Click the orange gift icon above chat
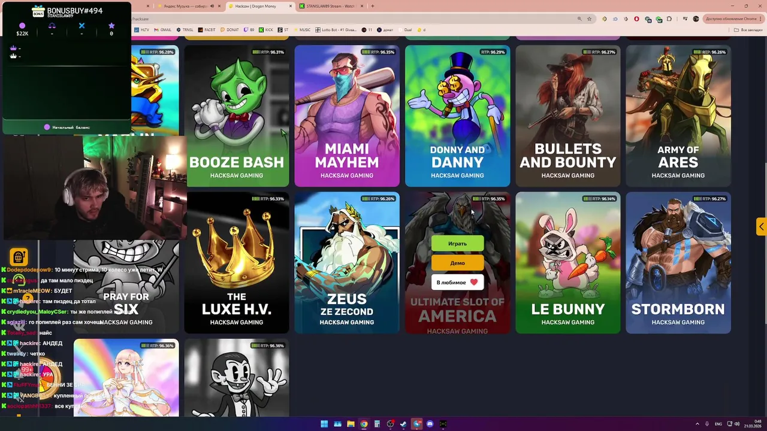The height and width of the screenshot is (431, 767). (x=19, y=257)
